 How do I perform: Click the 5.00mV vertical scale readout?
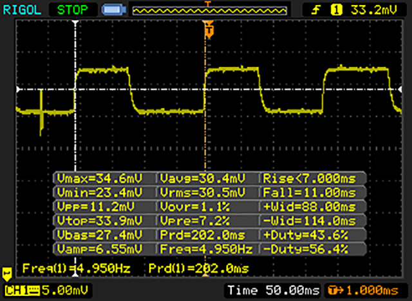pyautogui.click(x=65, y=291)
